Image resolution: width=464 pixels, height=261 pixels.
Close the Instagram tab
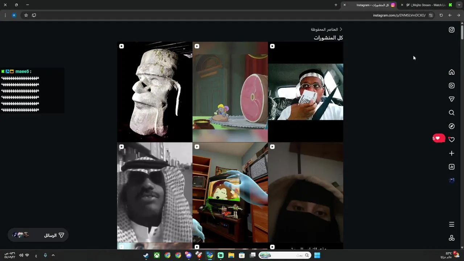click(344, 5)
